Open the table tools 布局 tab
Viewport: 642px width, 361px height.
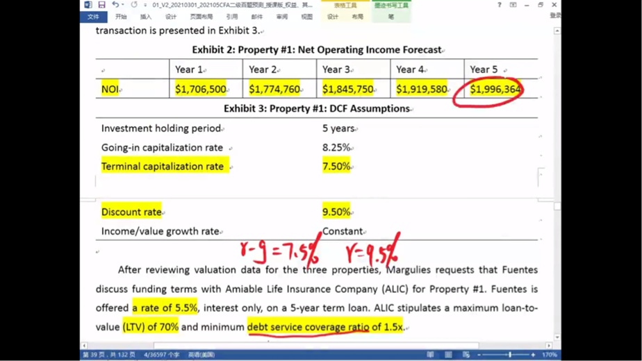pos(357,17)
